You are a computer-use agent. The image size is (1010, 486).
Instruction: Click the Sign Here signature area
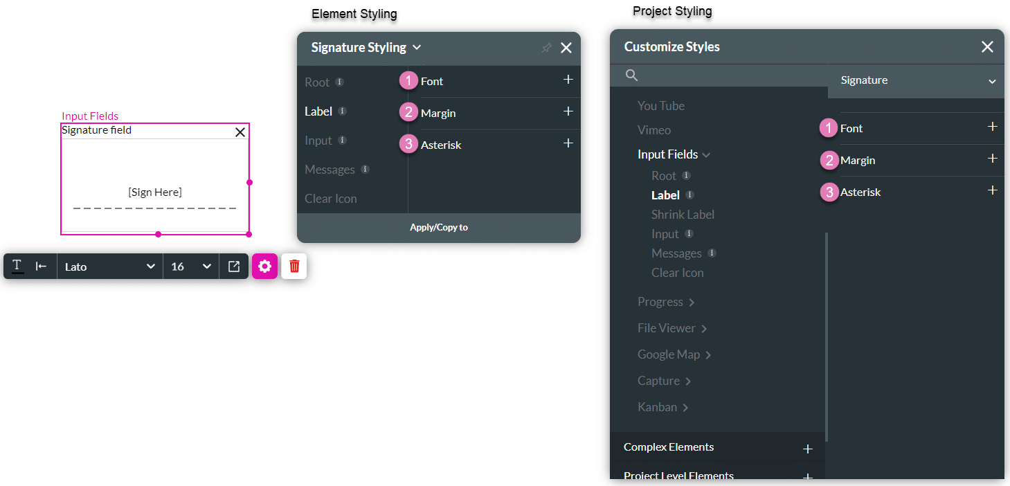coord(155,192)
